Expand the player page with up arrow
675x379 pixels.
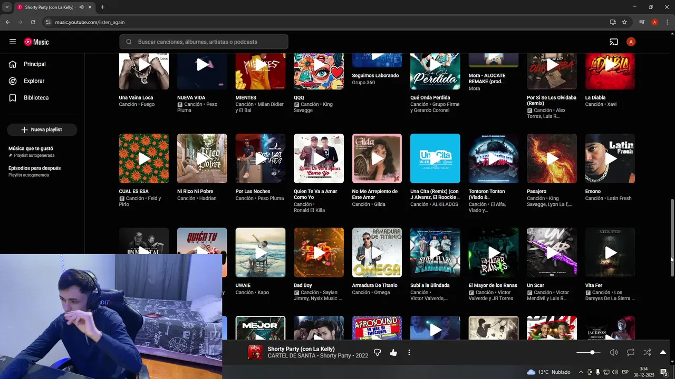[x=663, y=353]
